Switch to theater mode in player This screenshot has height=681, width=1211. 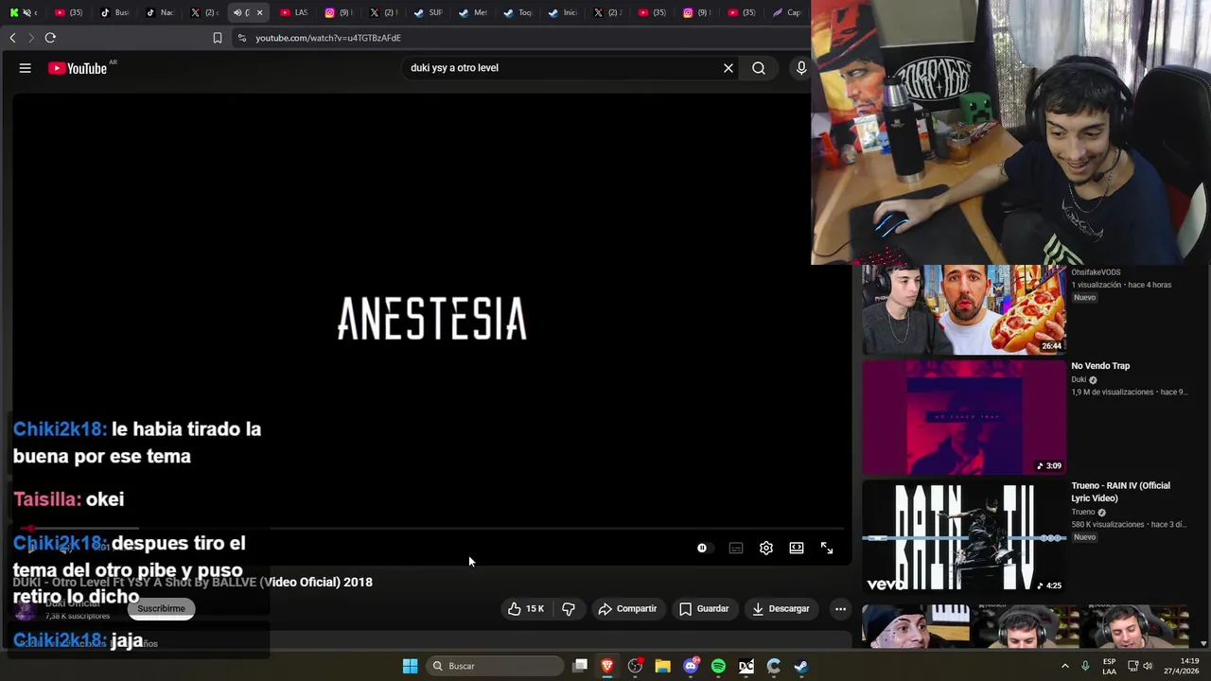tap(797, 548)
